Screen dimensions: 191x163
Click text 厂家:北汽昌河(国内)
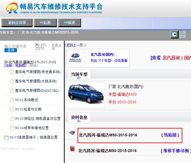tap(126, 87)
